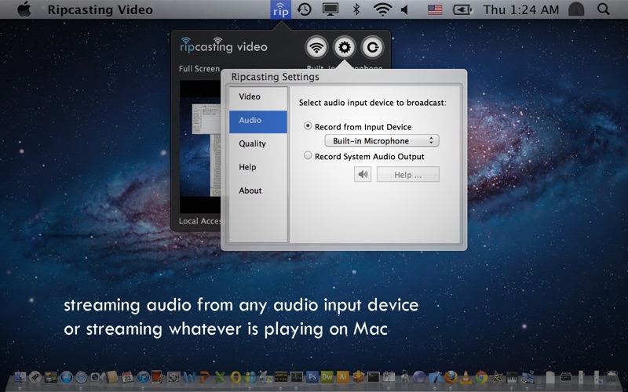Select Record from Input Device radio
Image resolution: width=628 pixels, height=392 pixels.
coord(308,126)
